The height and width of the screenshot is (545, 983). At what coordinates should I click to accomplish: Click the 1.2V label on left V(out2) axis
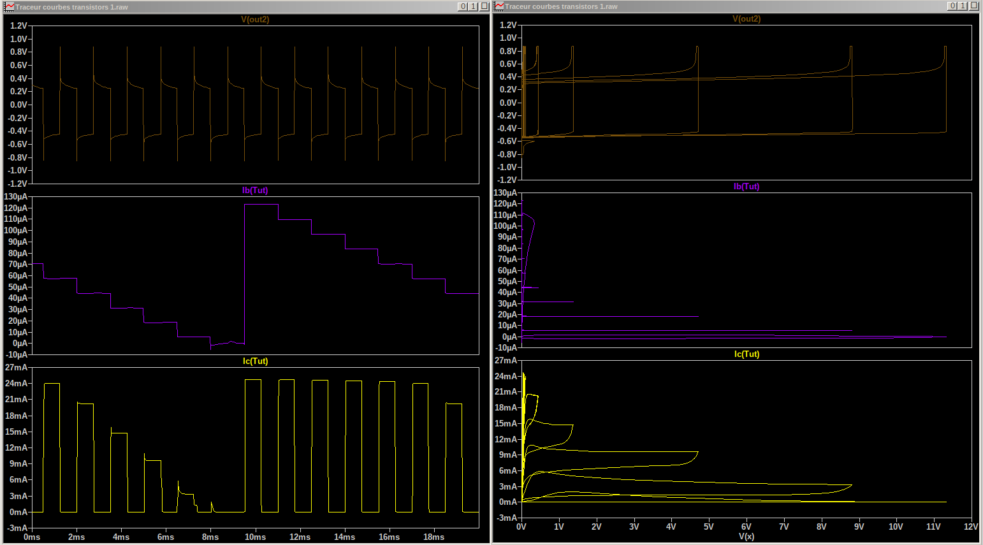(x=18, y=26)
